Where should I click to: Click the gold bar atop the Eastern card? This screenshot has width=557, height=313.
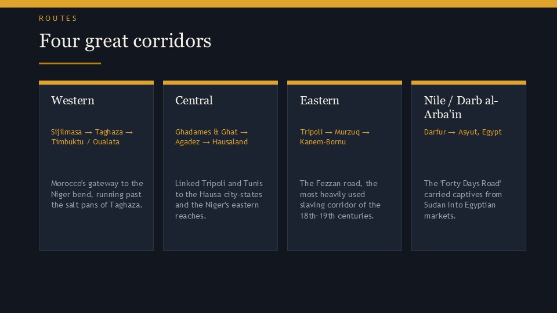point(345,83)
